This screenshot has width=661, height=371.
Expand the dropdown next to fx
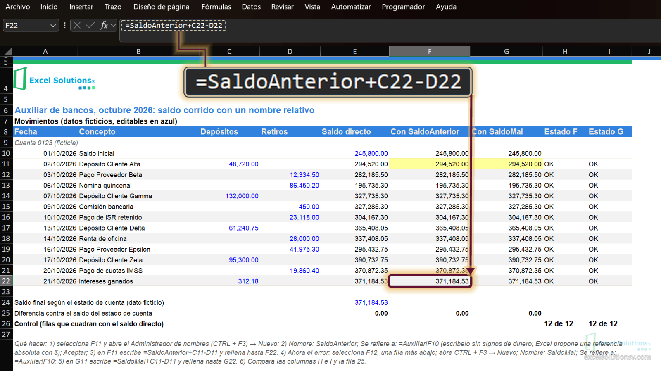coord(113,26)
